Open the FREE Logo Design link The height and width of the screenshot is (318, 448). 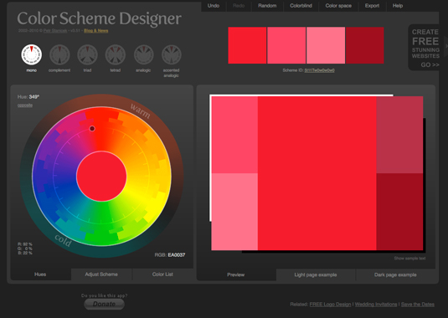[330, 305]
